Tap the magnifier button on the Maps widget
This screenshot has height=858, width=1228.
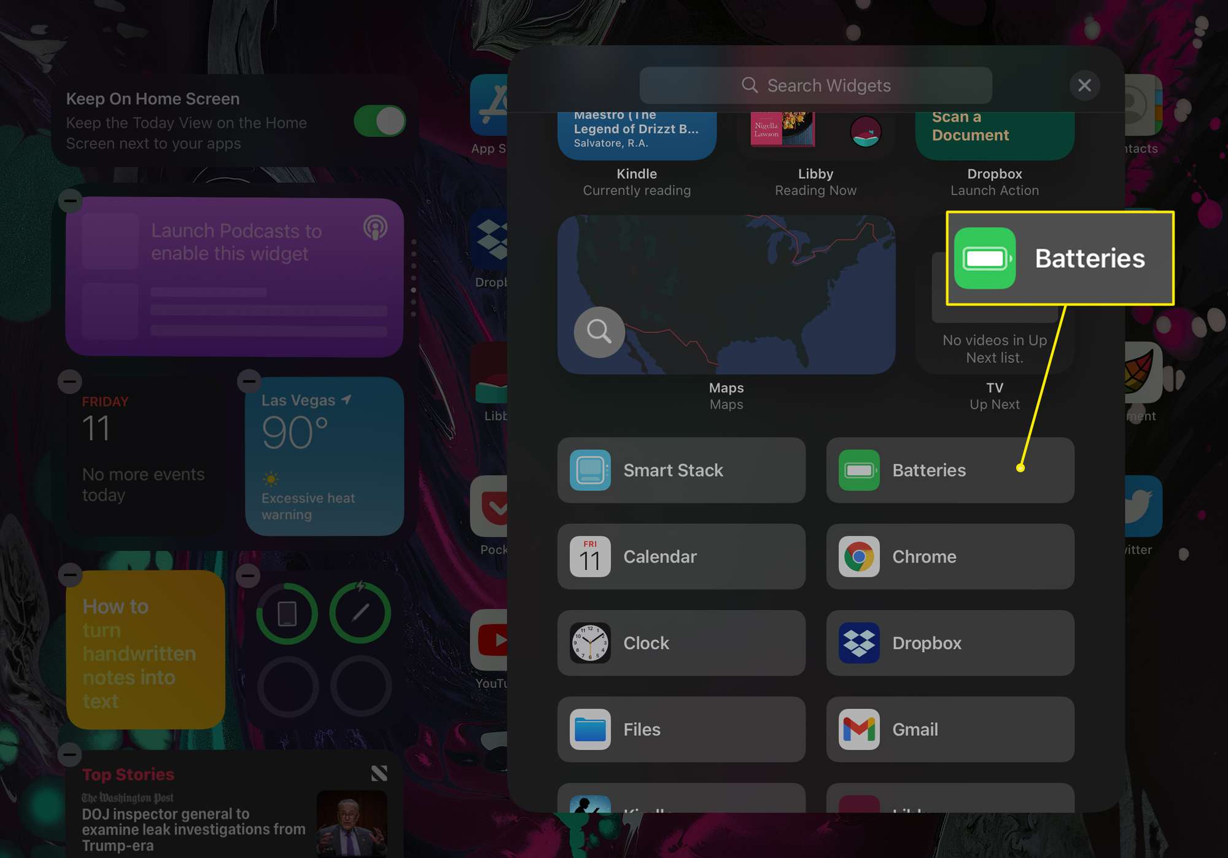pos(599,332)
